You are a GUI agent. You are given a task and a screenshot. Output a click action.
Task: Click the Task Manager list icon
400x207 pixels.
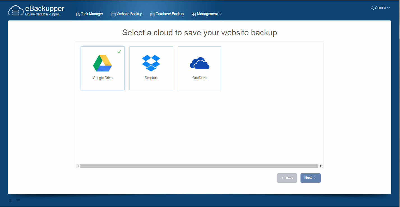pos(78,14)
